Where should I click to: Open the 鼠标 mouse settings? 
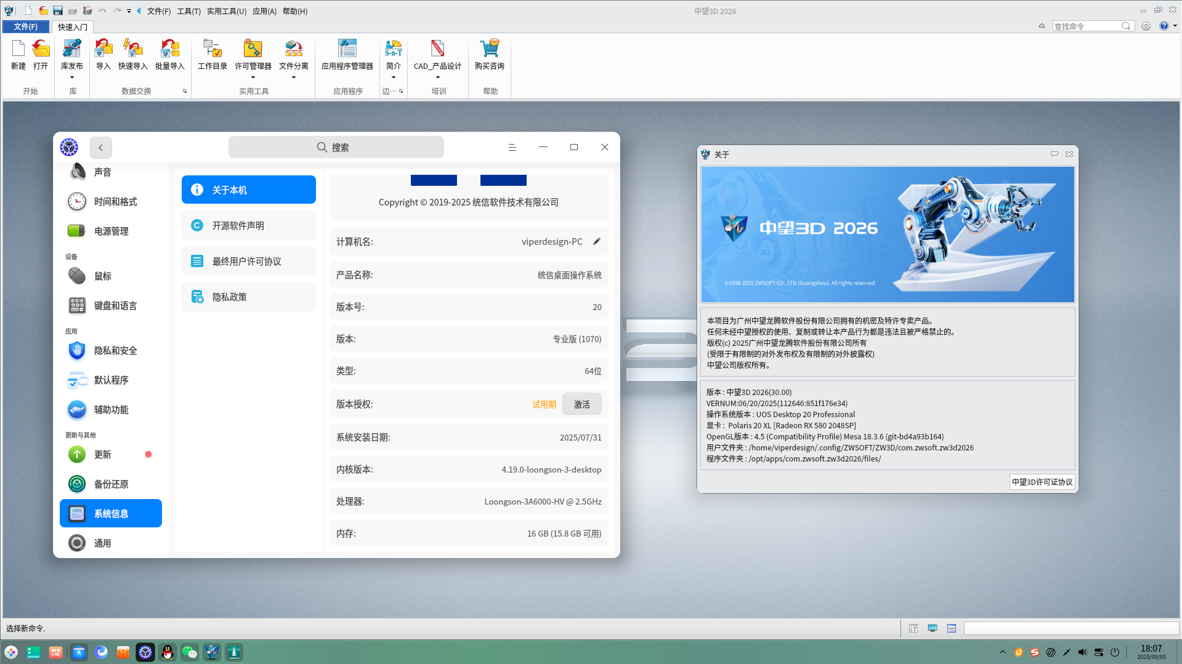click(x=111, y=276)
